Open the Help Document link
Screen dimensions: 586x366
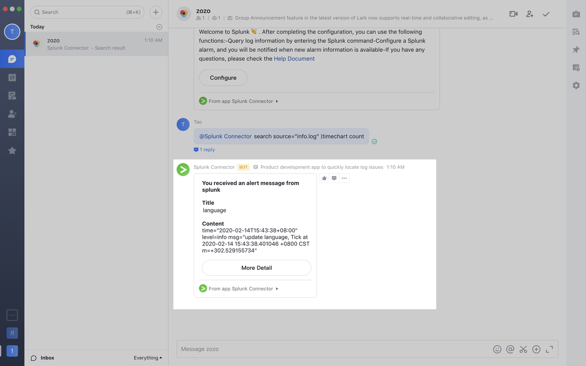coord(294,59)
